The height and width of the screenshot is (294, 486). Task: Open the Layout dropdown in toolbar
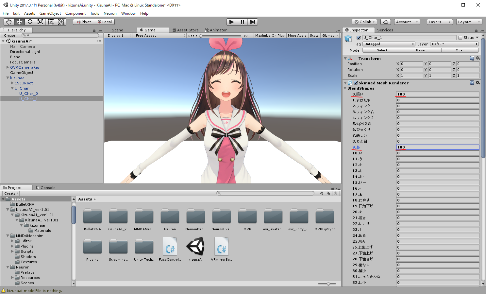[x=469, y=22]
